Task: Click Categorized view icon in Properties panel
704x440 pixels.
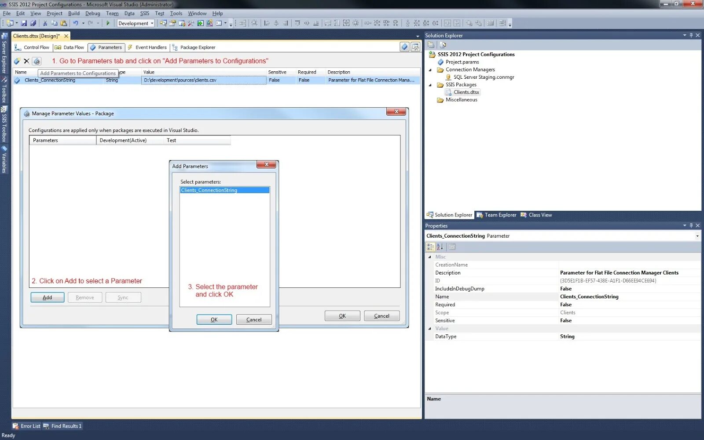Action: coord(430,247)
